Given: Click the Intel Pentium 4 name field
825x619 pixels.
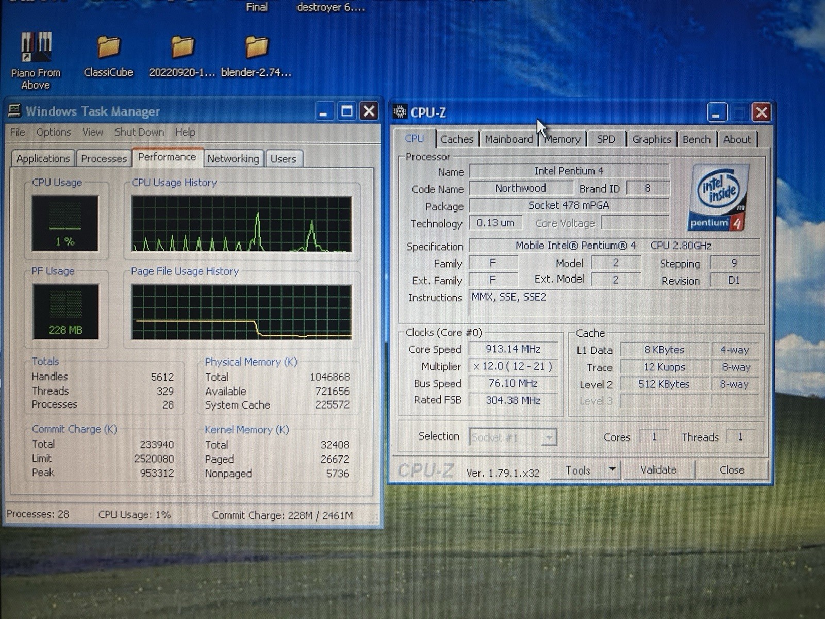Looking at the screenshot, I should (x=569, y=171).
